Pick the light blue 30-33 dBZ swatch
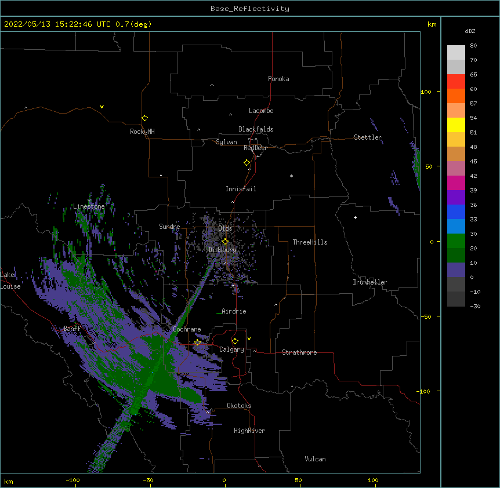This screenshot has height=488, width=500. (456, 227)
